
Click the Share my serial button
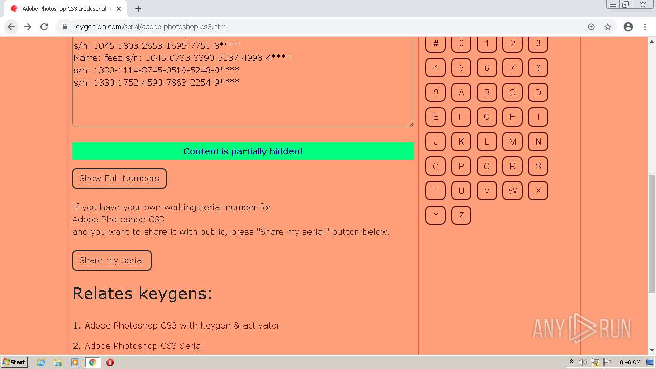pyautogui.click(x=112, y=260)
